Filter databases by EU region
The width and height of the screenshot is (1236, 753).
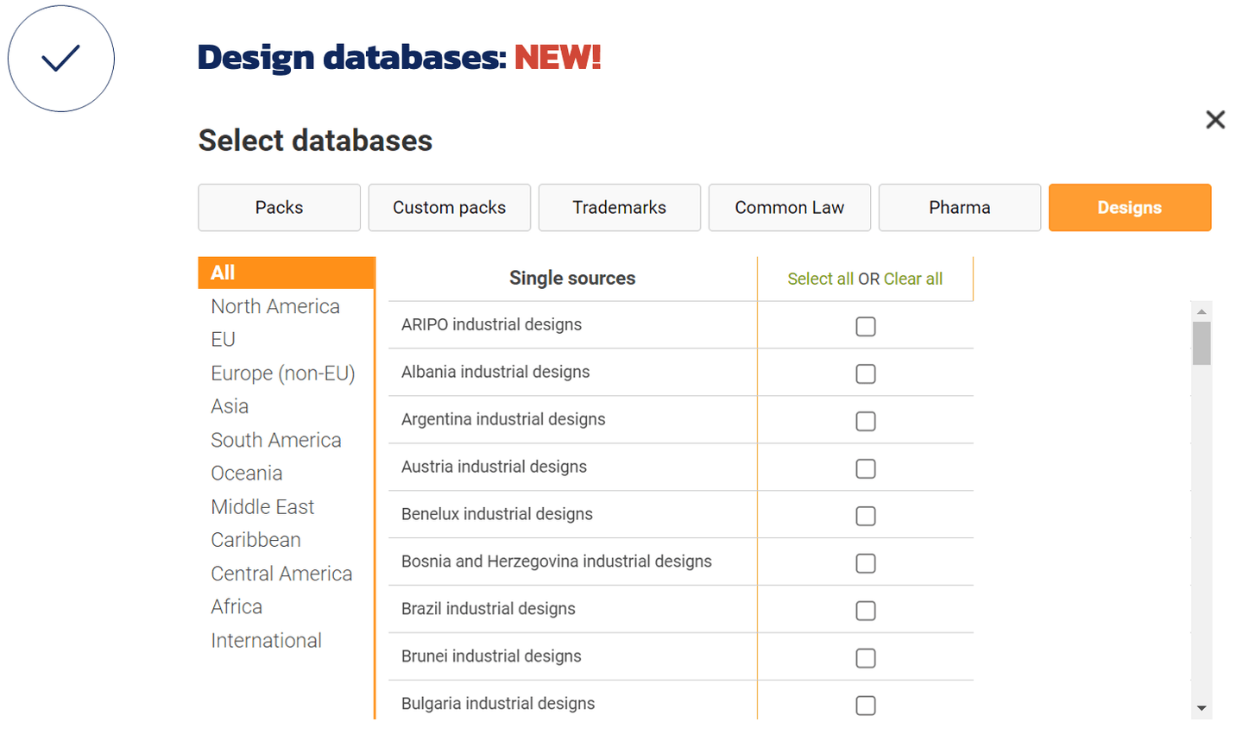coord(222,339)
